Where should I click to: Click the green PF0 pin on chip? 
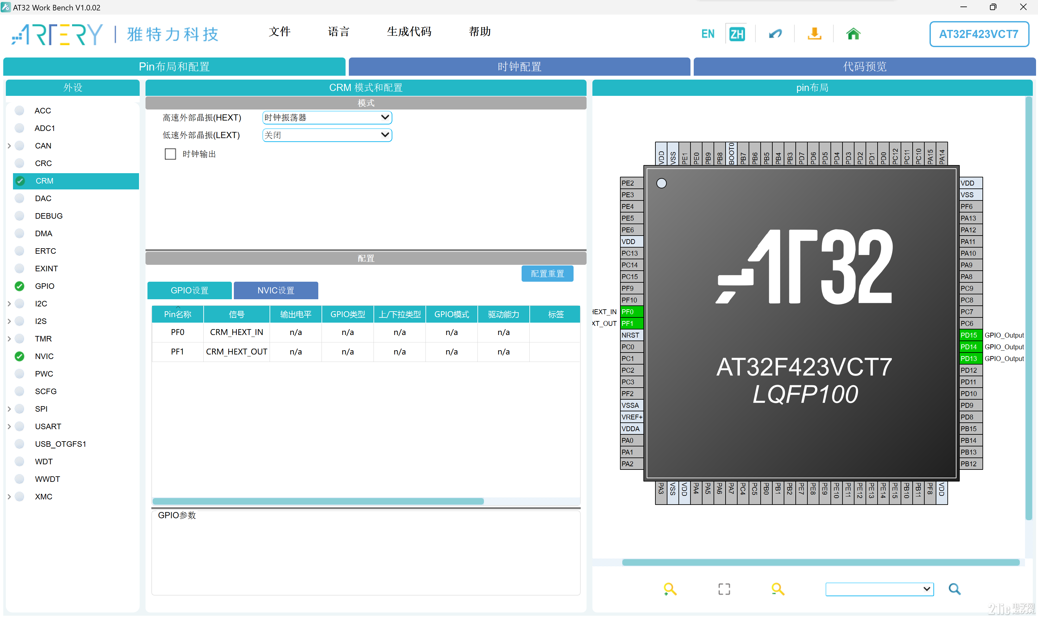(x=631, y=312)
